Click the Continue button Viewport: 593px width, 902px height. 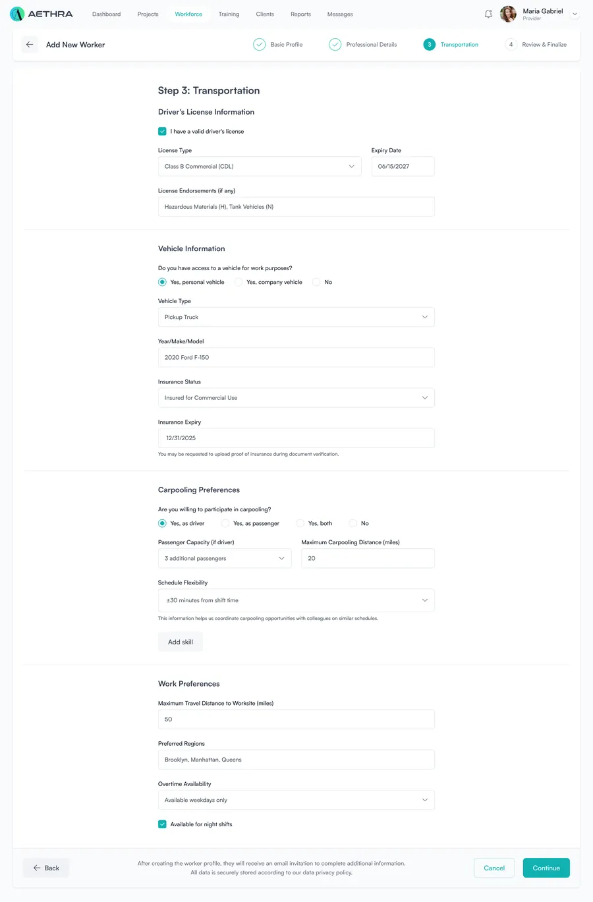[x=546, y=868]
